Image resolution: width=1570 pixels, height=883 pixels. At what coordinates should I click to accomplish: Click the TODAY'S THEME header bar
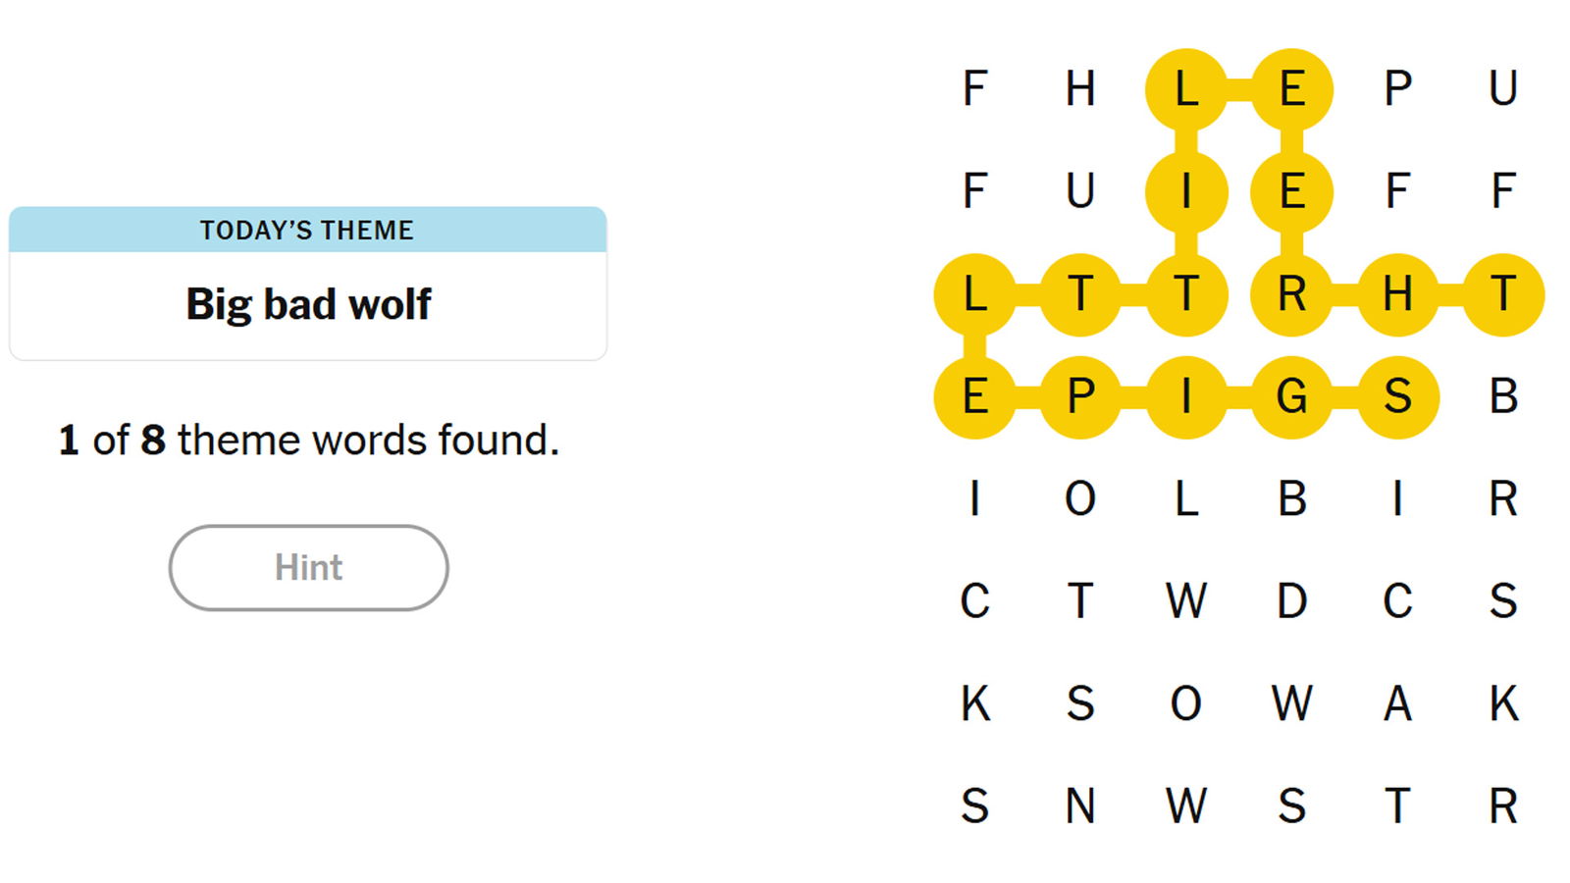(x=308, y=230)
